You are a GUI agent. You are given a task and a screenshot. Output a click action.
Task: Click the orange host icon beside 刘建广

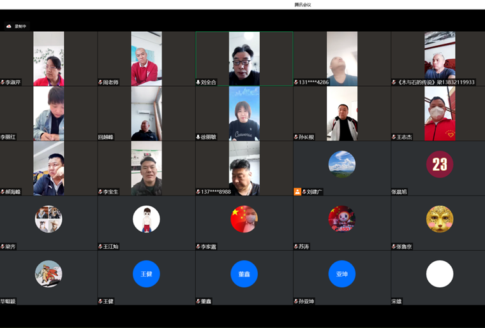pyautogui.click(x=297, y=192)
